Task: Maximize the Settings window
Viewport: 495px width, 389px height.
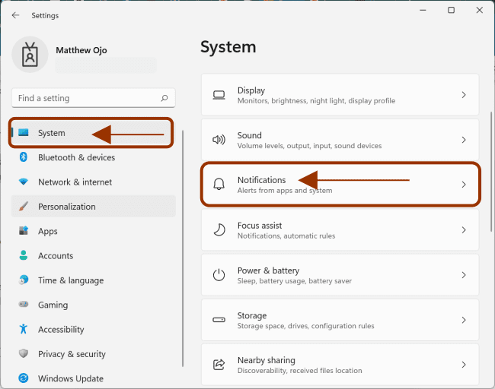Action: [x=451, y=10]
